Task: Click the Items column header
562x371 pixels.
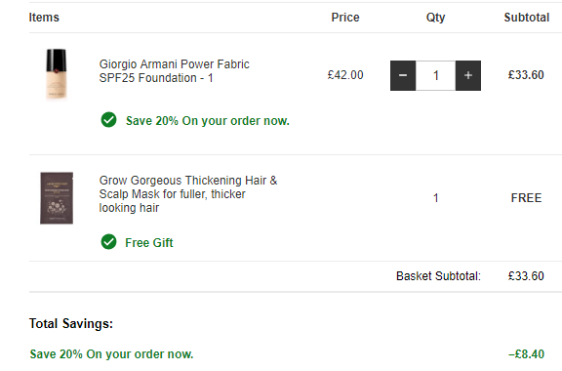Action: click(44, 18)
